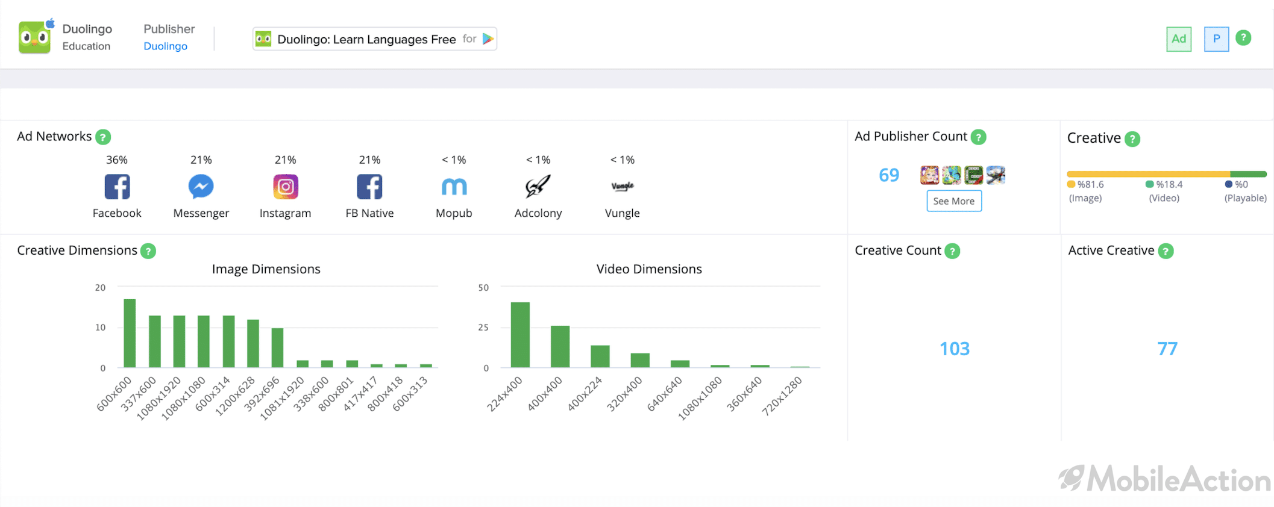The image size is (1274, 507).
Task: Click the %81.6 image percentage label
Action: [1090, 184]
